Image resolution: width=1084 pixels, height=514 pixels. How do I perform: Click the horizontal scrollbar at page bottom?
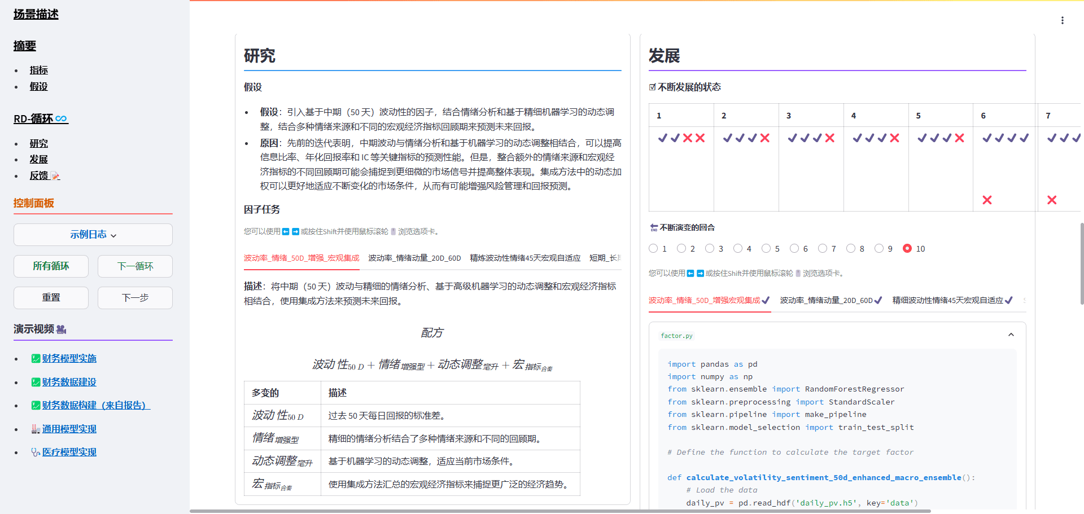tap(560, 511)
